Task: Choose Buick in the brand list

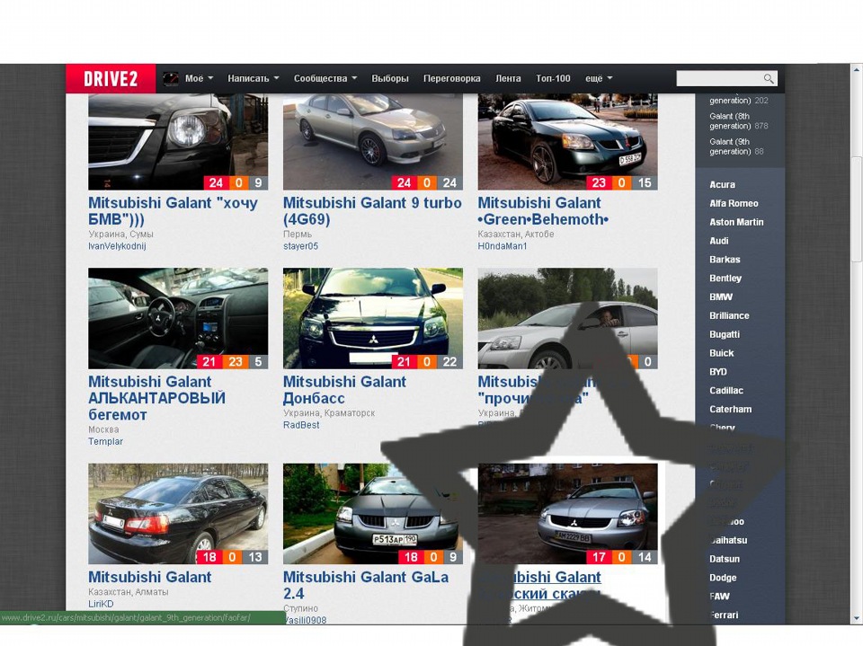Action: (722, 353)
